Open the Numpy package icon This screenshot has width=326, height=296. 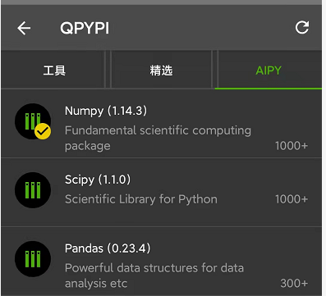point(33,121)
